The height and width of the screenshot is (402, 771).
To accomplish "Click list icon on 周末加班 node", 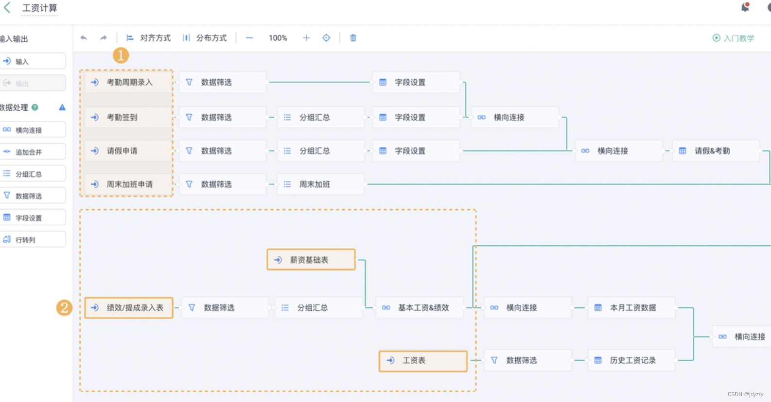I will 287,184.
